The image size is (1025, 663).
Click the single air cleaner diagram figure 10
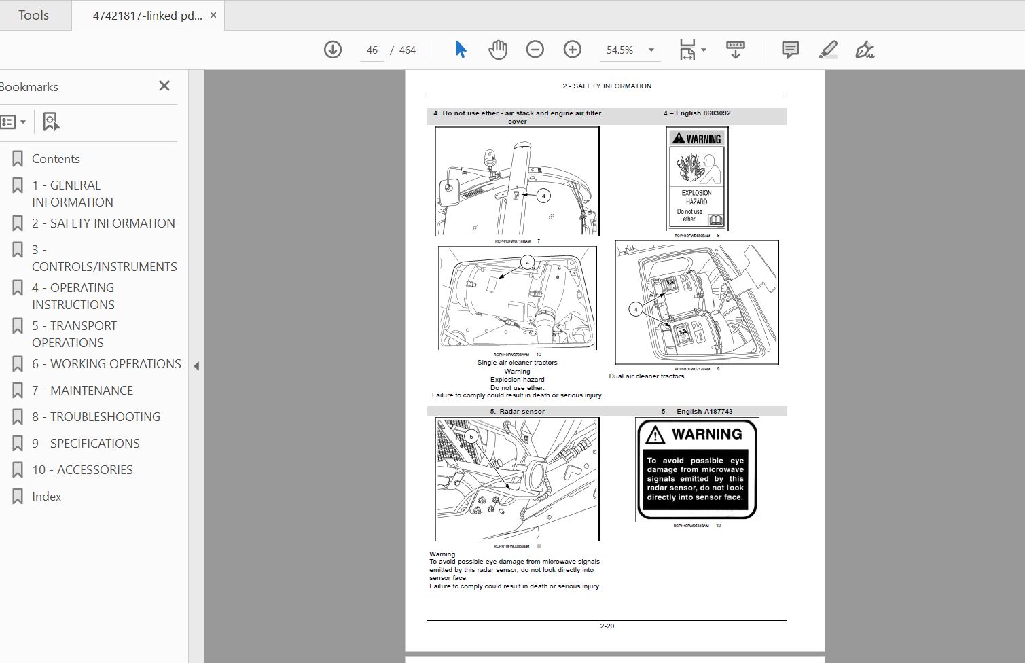518,298
